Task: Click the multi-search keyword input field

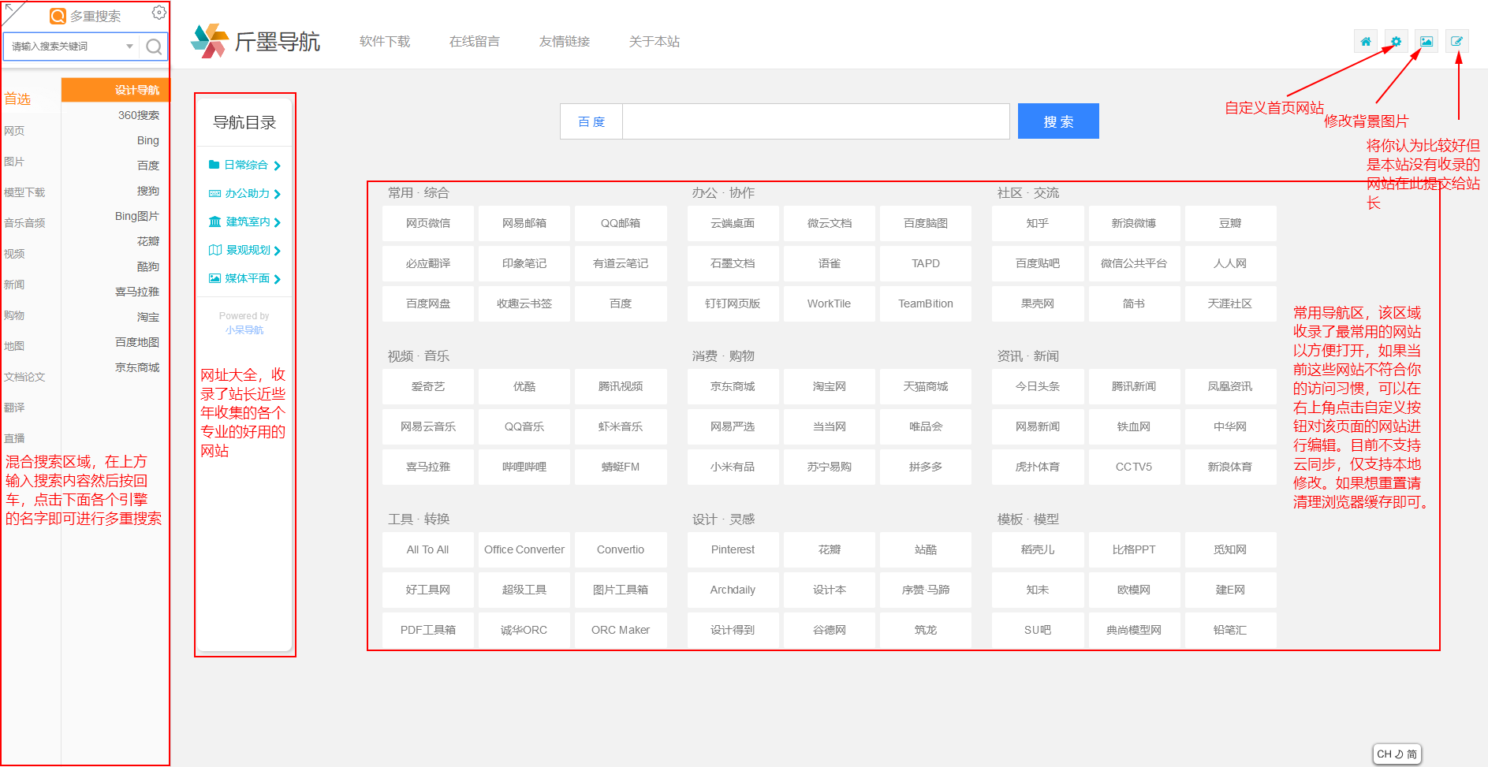Action: (65, 47)
